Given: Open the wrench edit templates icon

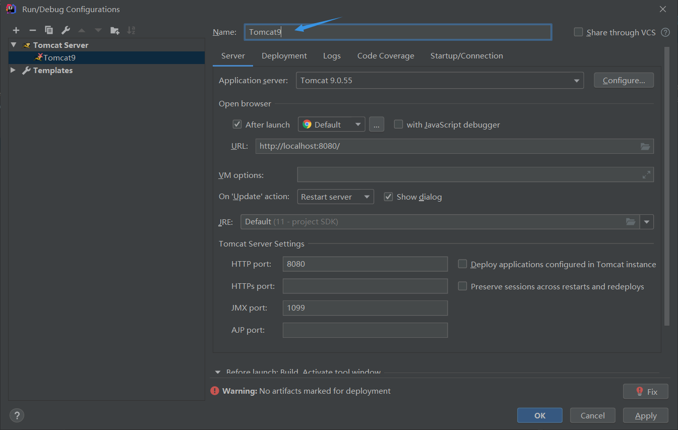Looking at the screenshot, I should 66,30.
